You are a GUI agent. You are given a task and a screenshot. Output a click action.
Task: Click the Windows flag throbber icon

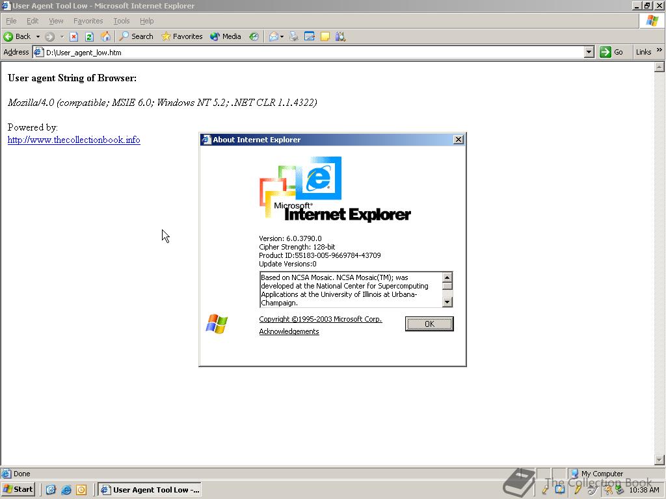click(x=652, y=21)
